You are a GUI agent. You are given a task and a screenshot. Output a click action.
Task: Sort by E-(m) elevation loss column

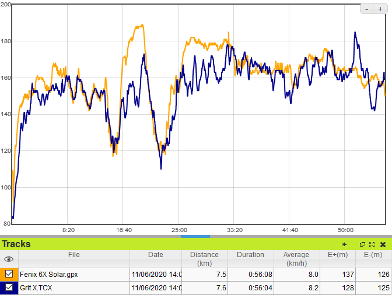pyautogui.click(x=373, y=255)
